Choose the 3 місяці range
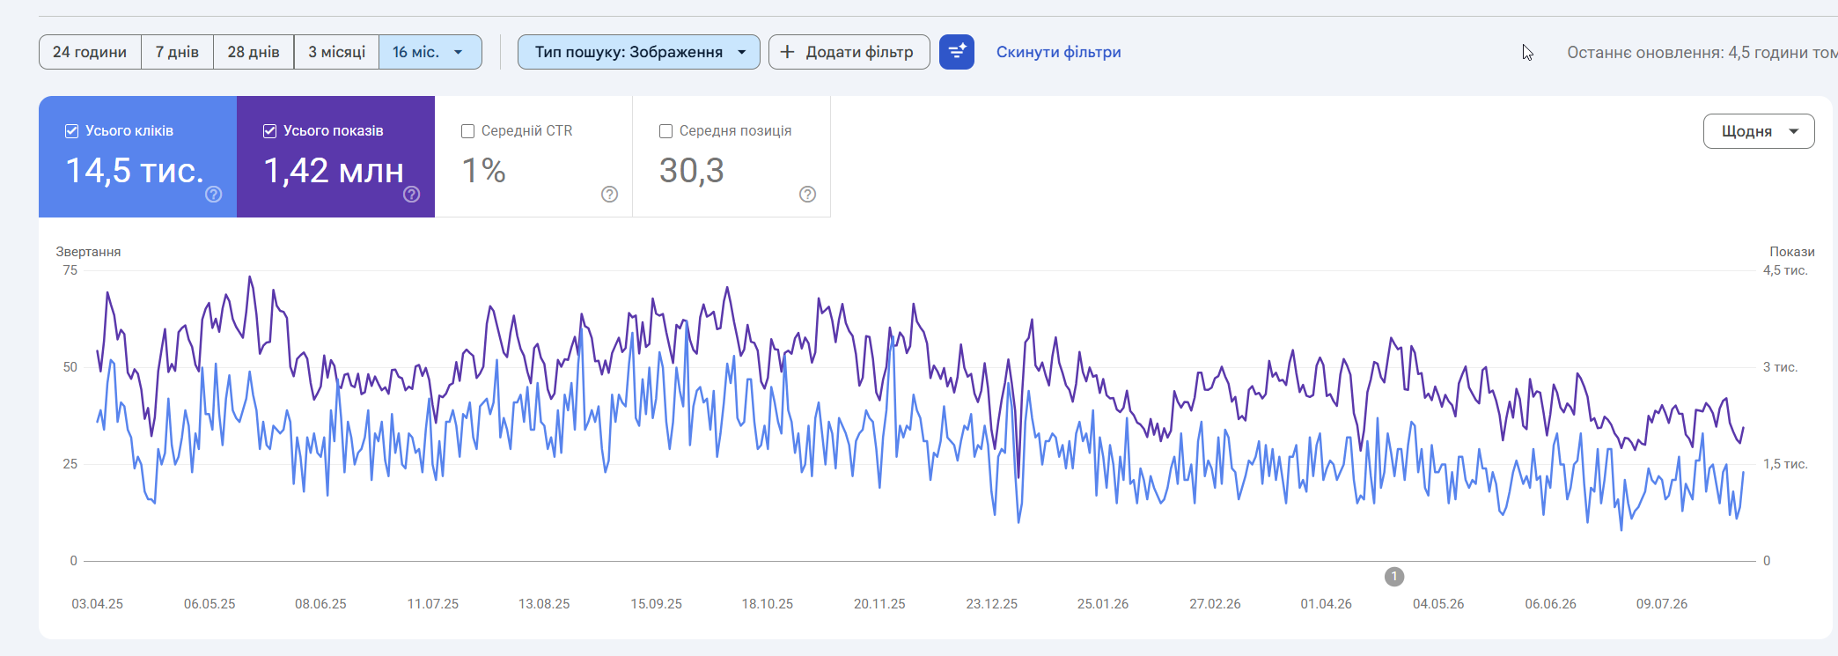This screenshot has width=1838, height=656. click(336, 52)
